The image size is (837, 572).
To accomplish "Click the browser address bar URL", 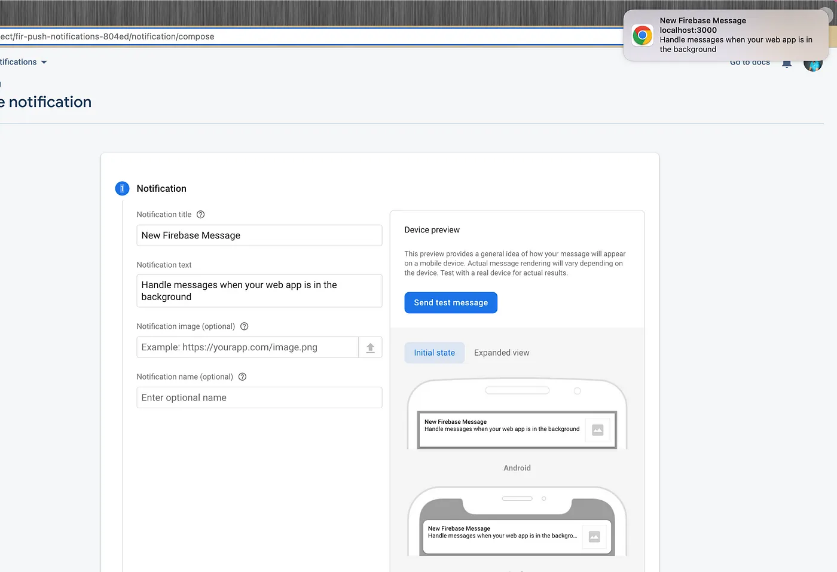I will (107, 36).
